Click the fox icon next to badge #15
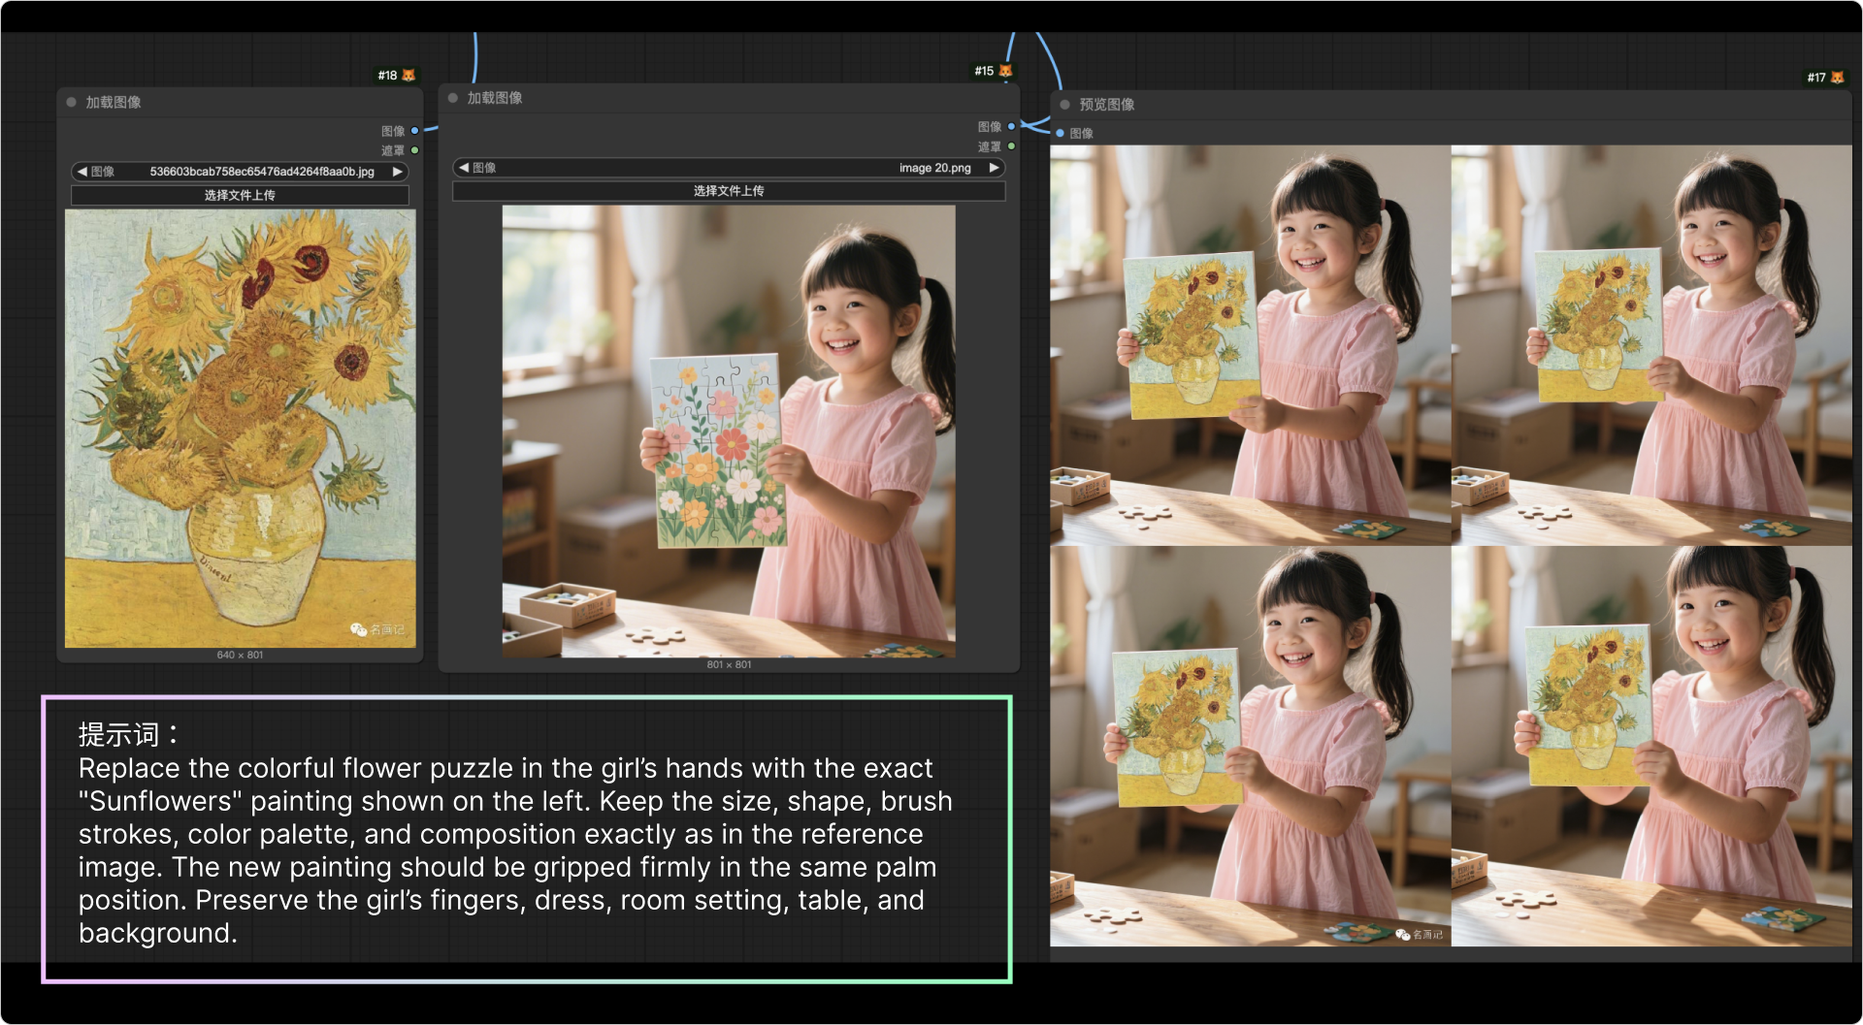Viewport: 1863px width, 1025px height. (1005, 71)
